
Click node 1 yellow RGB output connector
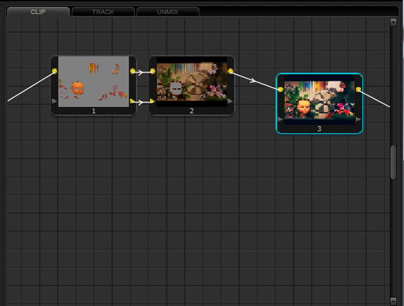click(133, 71)
